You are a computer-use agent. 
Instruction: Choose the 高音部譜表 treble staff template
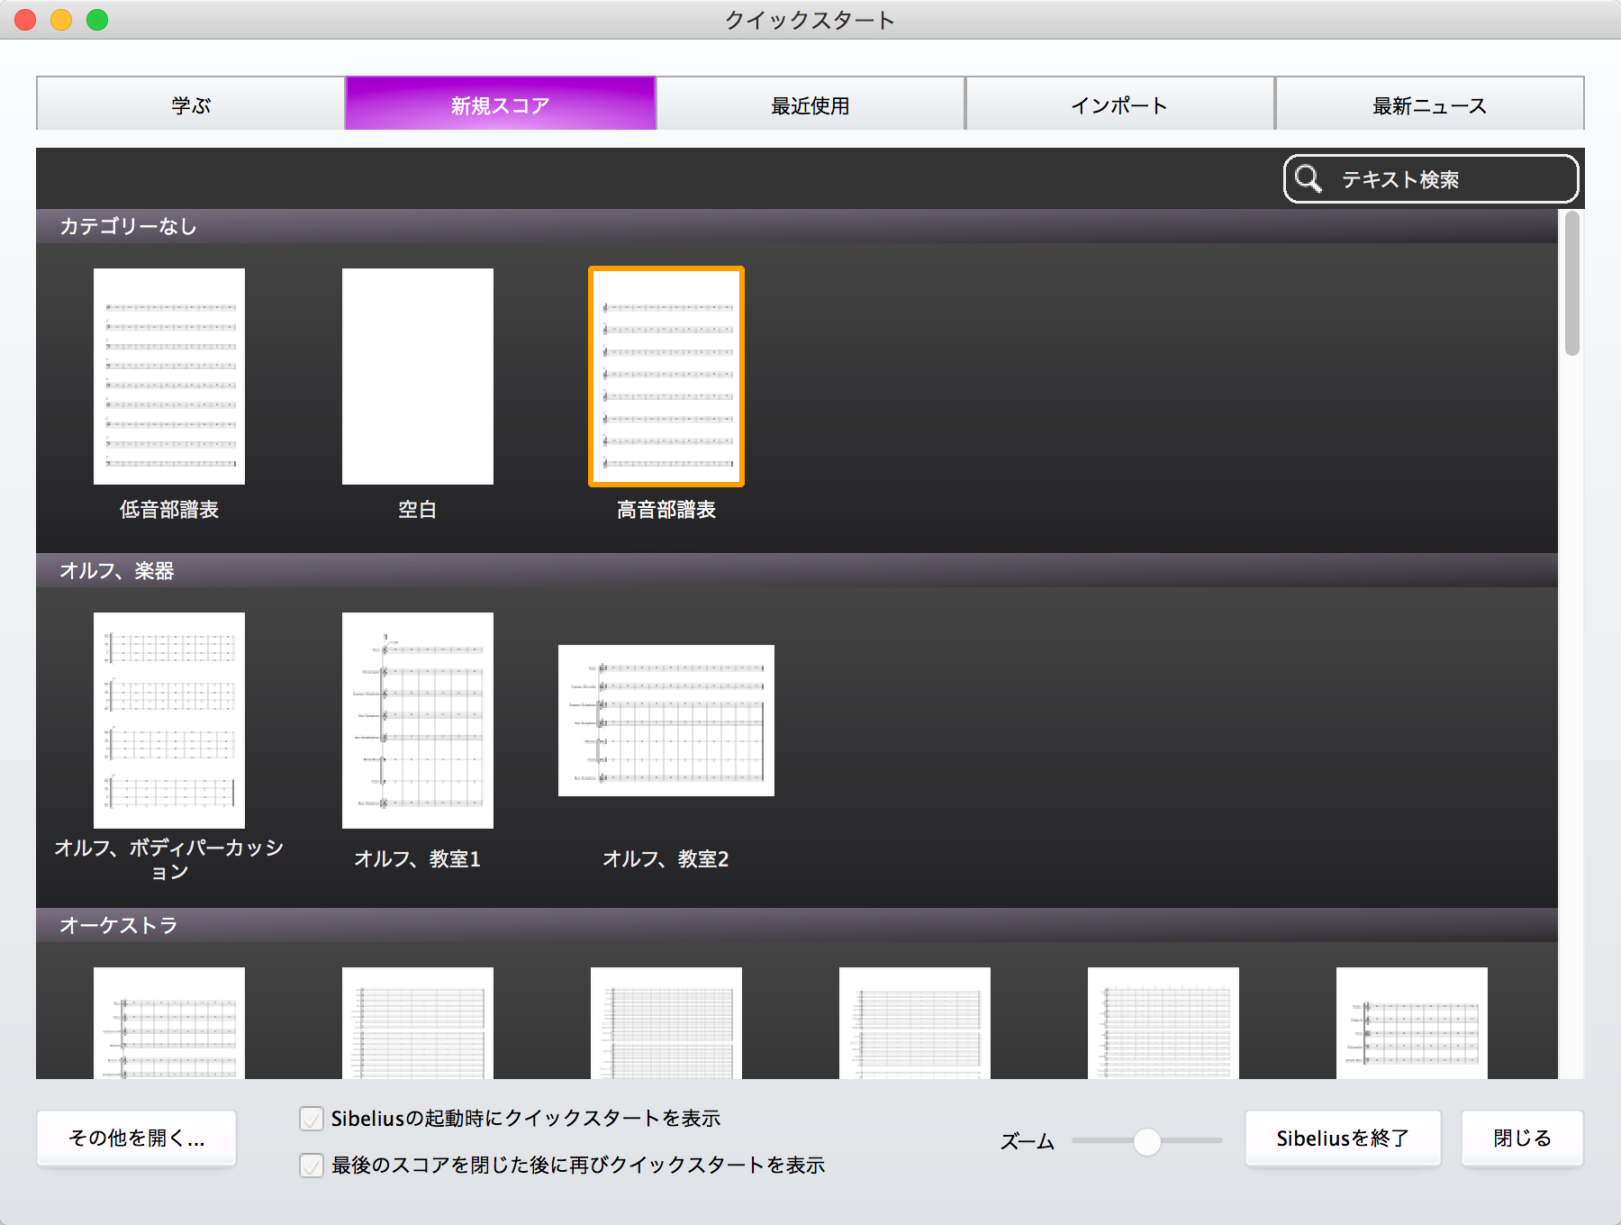[666, 377]
